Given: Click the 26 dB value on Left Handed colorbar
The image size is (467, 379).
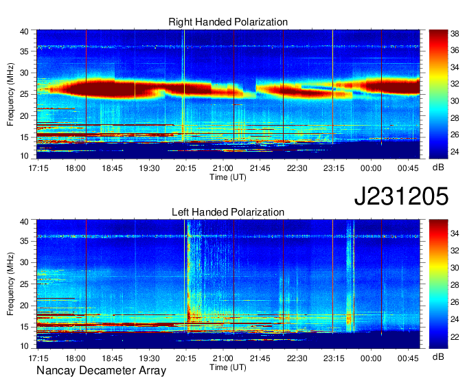Looking at the screenshot, I should tap(455, 303).
